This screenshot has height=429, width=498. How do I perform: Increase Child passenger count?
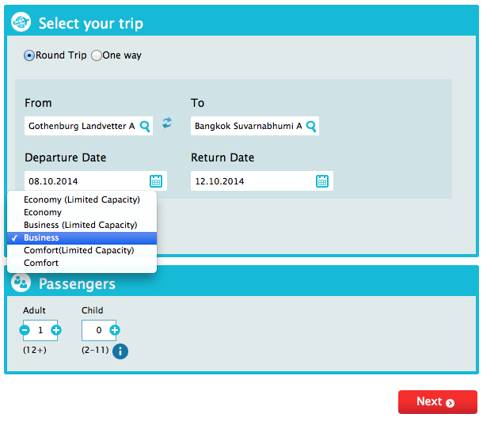pos(115,330)
